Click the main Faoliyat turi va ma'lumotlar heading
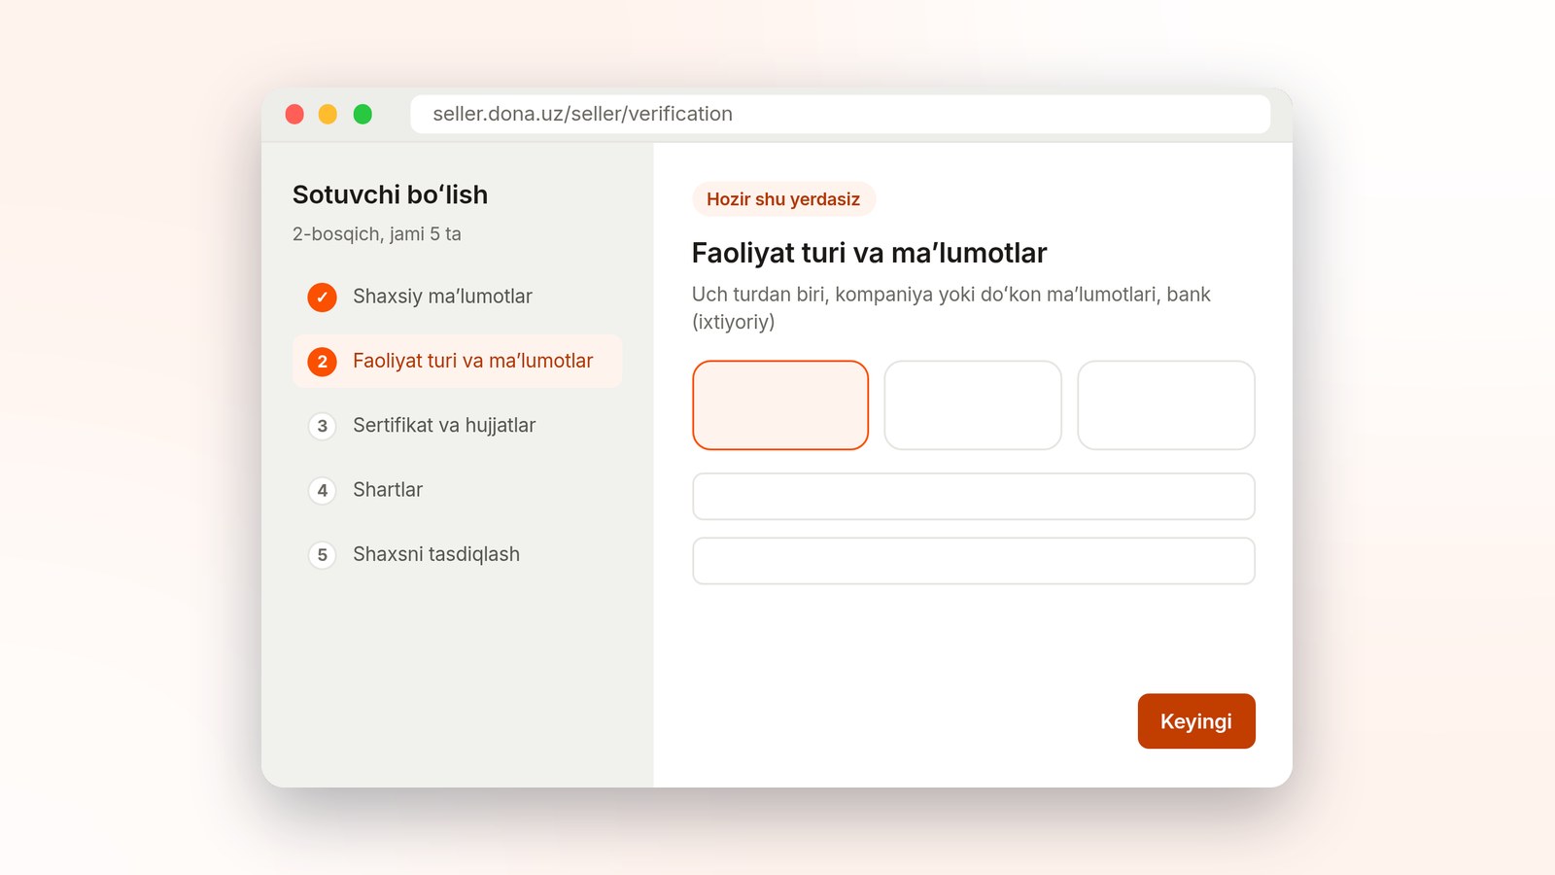Viewport: 1555px width, 875px height. click(x=869, y=253)
